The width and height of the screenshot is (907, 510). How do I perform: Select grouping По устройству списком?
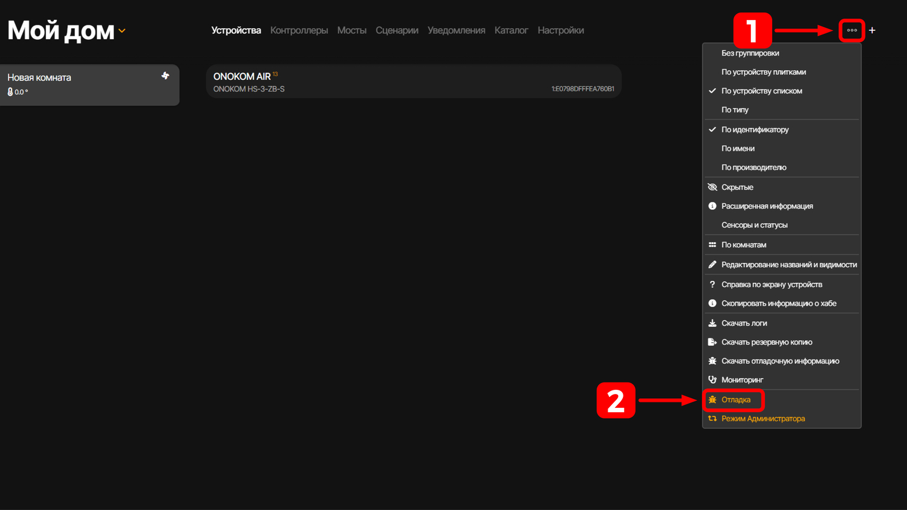(761, 91)
